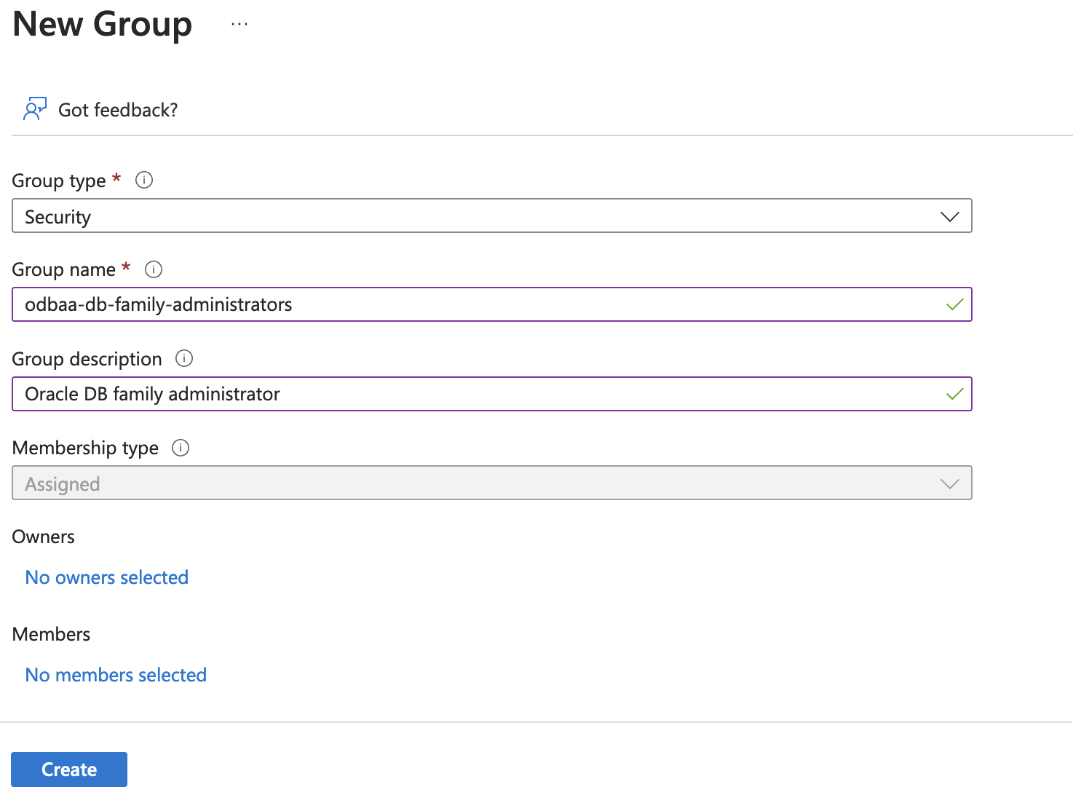Click the Members section label

(x=51, y=633)
